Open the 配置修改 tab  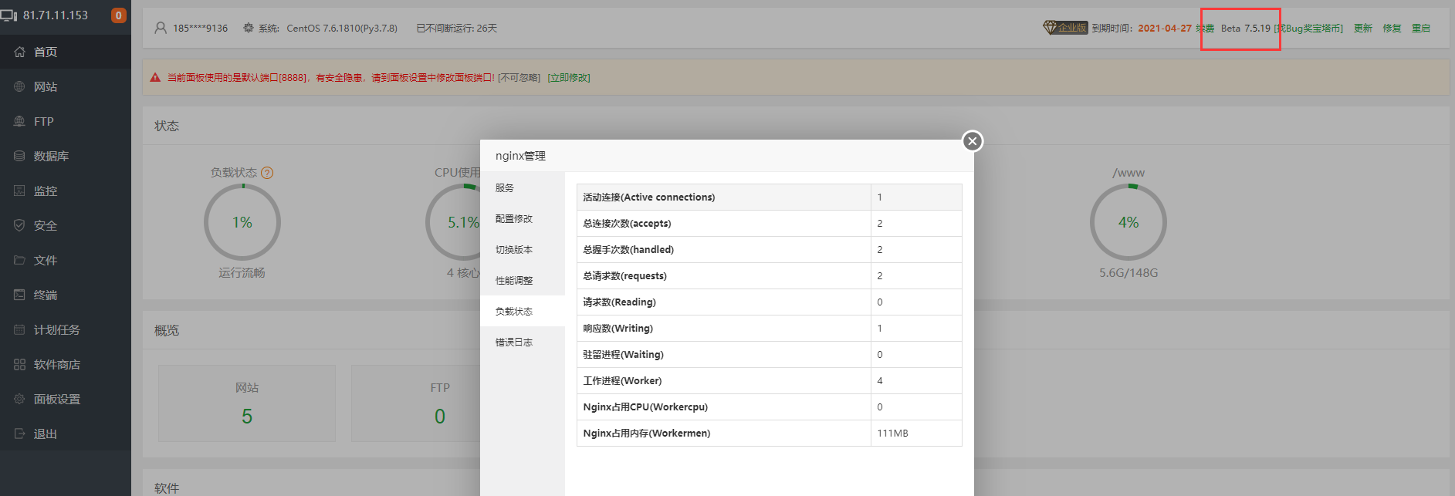tap(523, 218)
